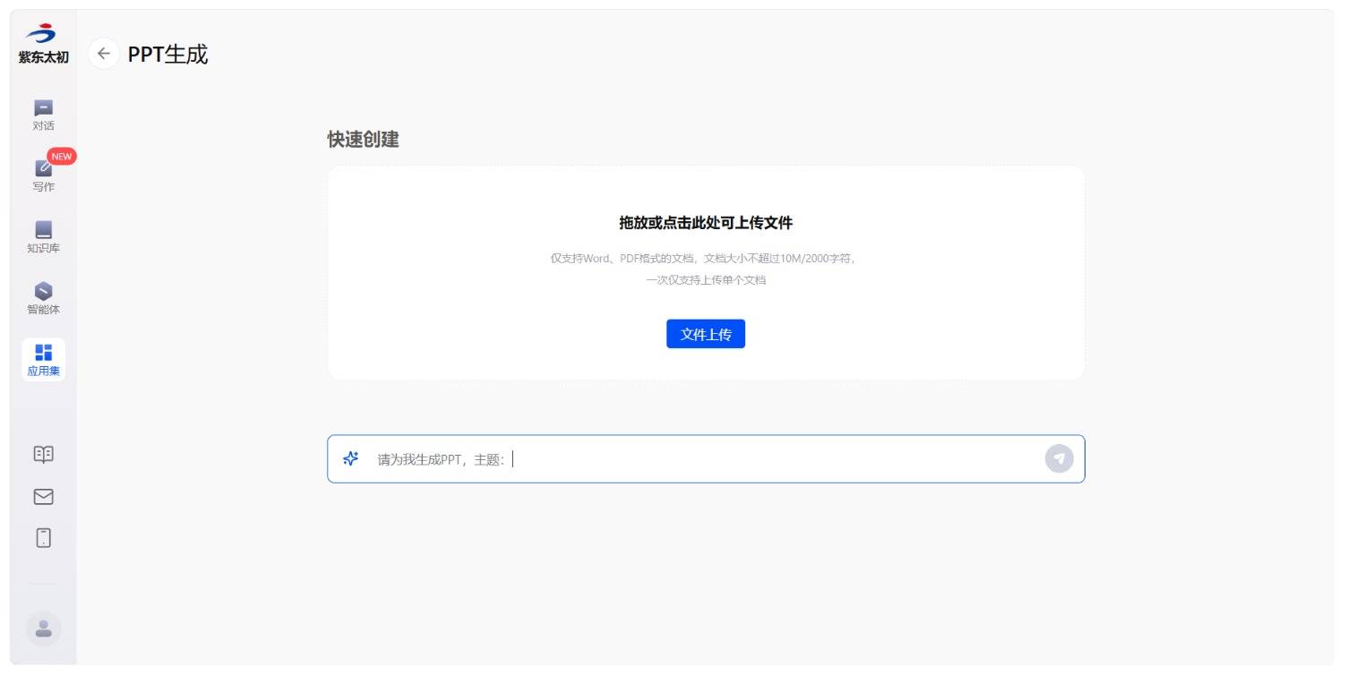Open the 知识库 knowledge base
This screenshot has width=1347, height=675.
click(43, 237)
